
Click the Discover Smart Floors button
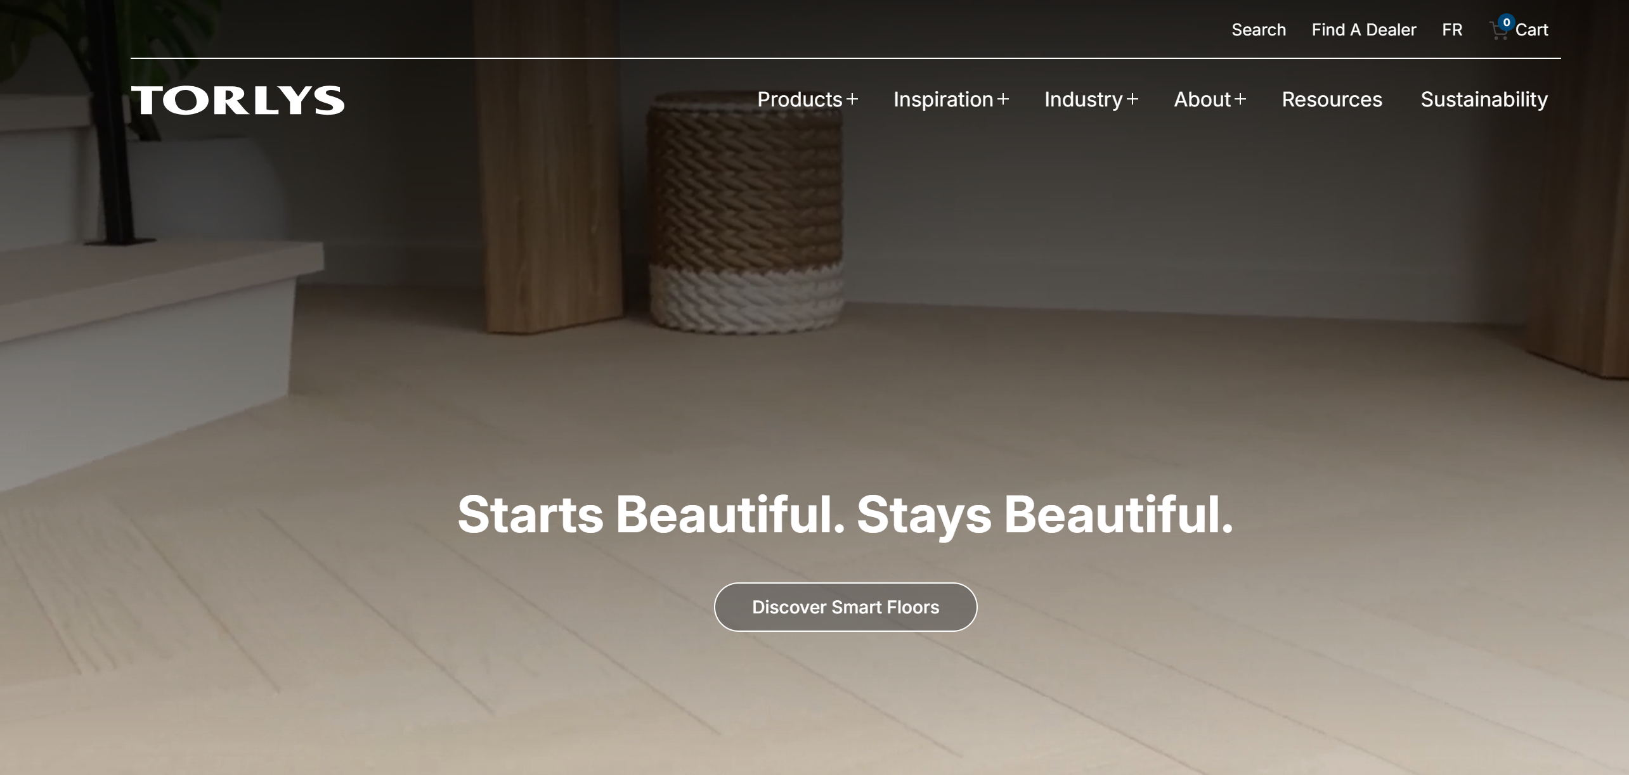pos(845,607)
